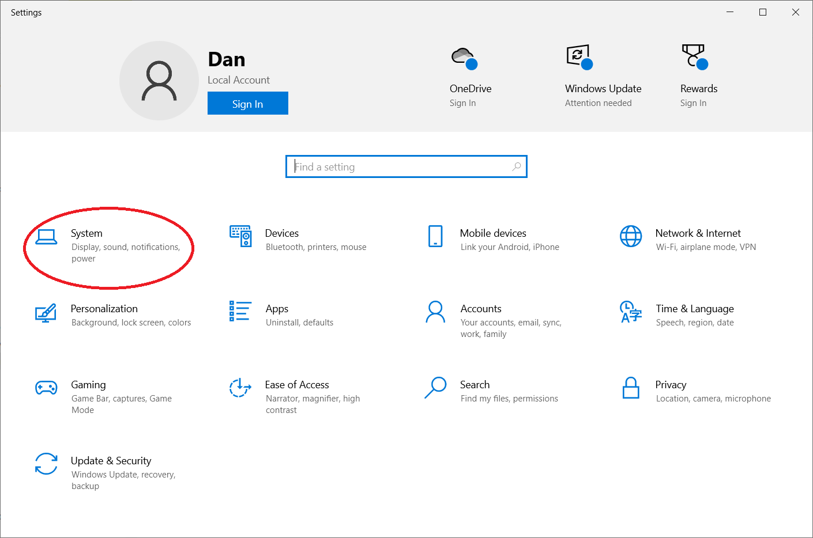Open Windows Update attention needed tile
This screenshot has height=538, width=813.
pyautogui.click(x=603, y=78)
